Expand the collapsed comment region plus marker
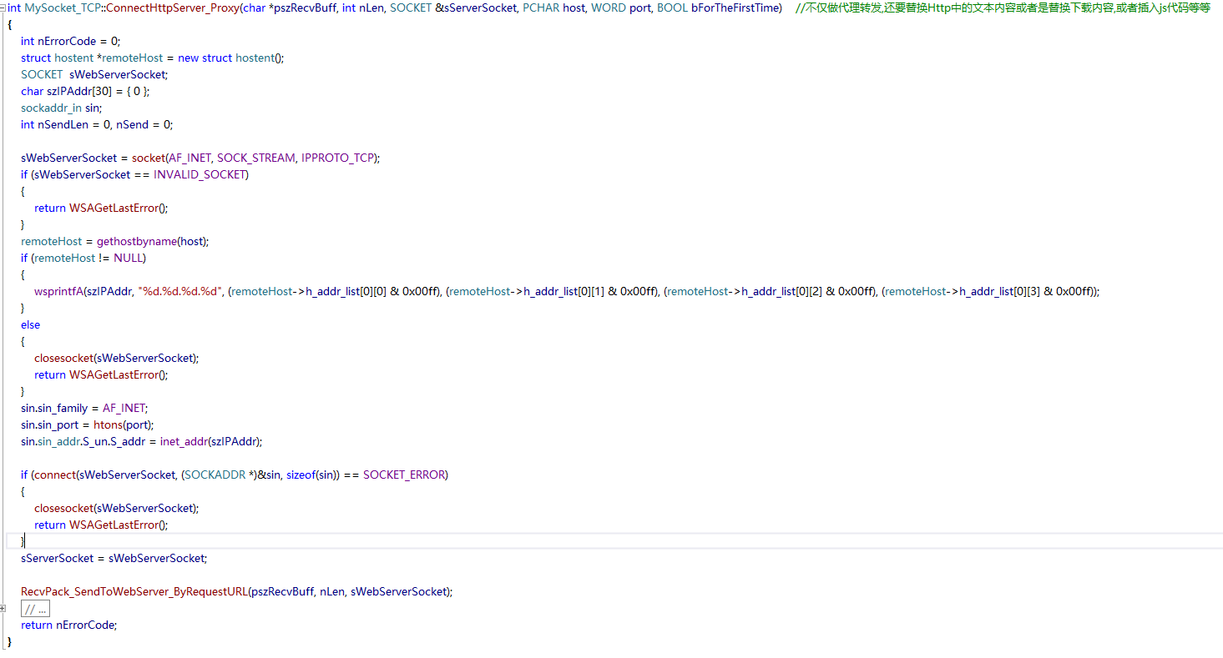This screenshot has width=1223, height=658. (x=3, y=608)
